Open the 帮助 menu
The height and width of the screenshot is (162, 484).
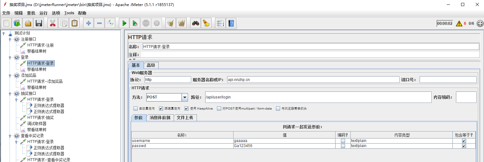click(82, 13)
